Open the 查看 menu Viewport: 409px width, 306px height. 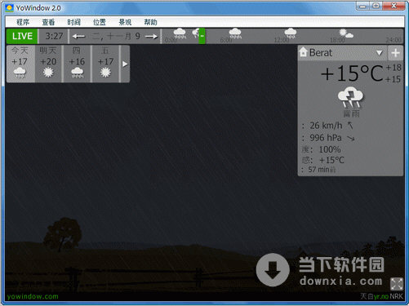click(x=48, y=22)
